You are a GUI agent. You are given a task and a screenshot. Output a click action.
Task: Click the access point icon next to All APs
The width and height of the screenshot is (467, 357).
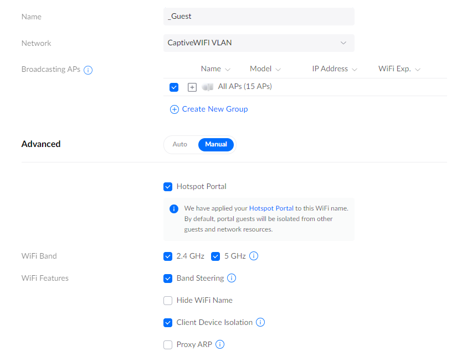[208, 87]
